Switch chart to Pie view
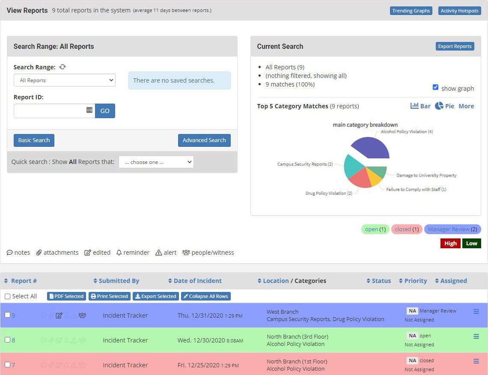This screenshot has height=375, width=488. [444, 106]
